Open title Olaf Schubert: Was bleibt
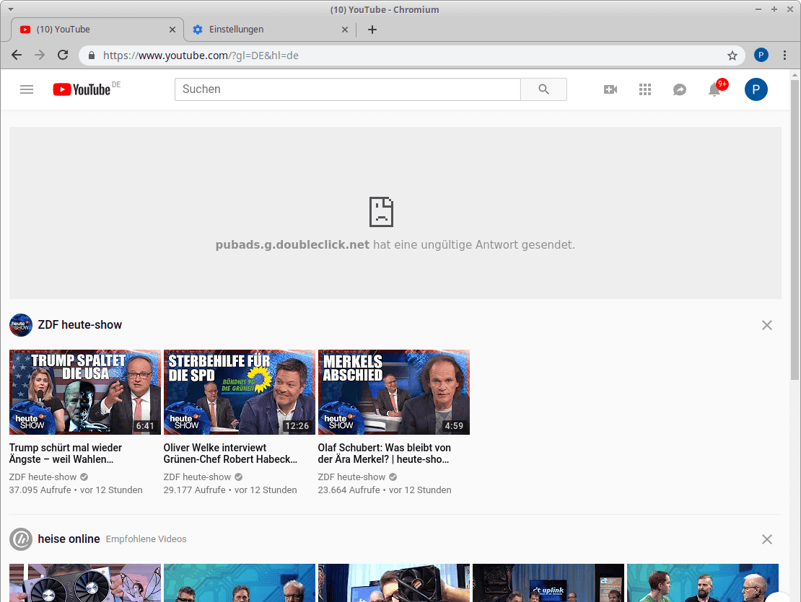 (x=384, y=453)
